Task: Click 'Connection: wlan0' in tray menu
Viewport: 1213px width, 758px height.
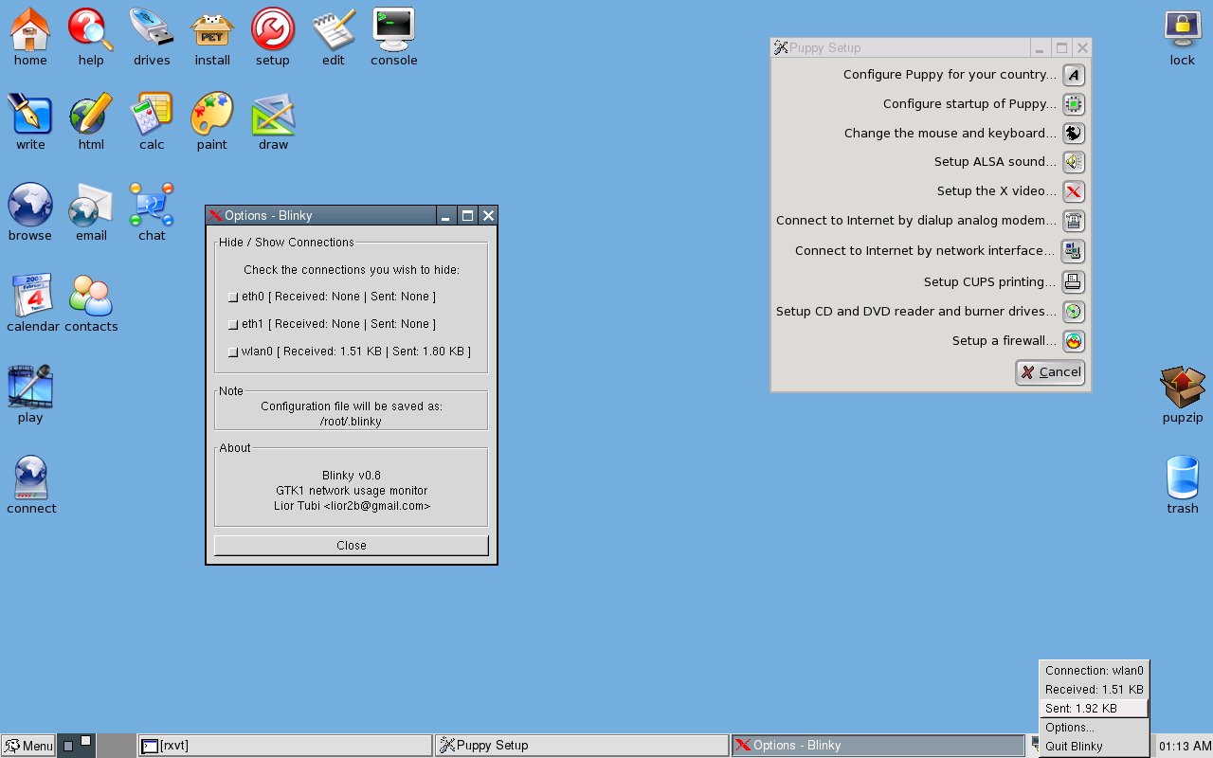Action: pyautogui.click(x=1094, y=671)
